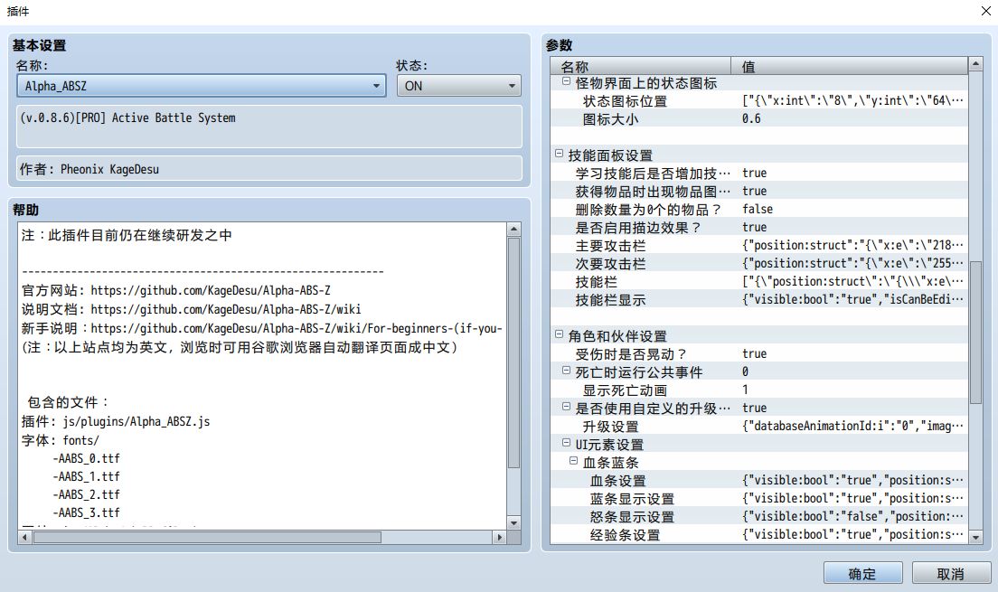This screenshot has height=592, width=998.
Task: Click the 说明文档 wiki URL in help text
Action: point(226,309)
